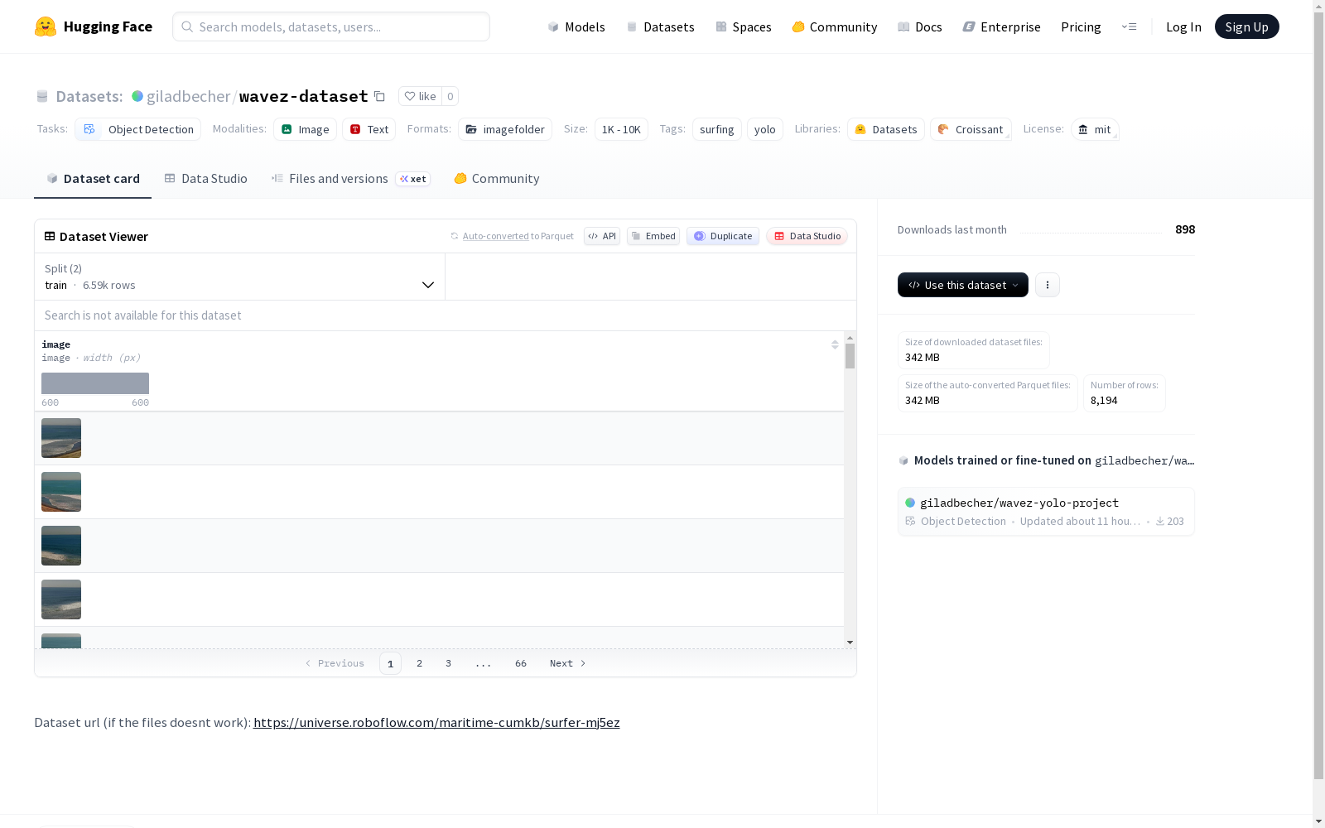Click the Previous page button
This screenshot has width=1325, height=828.
335,663
